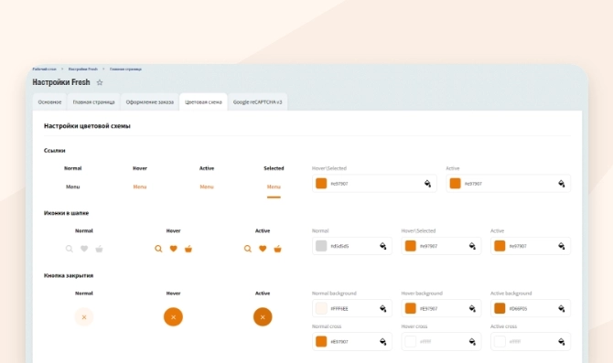Click gray swatch in header icons Normal field
The width and height of the screenshot is (613, 363).
coord(321,246)
